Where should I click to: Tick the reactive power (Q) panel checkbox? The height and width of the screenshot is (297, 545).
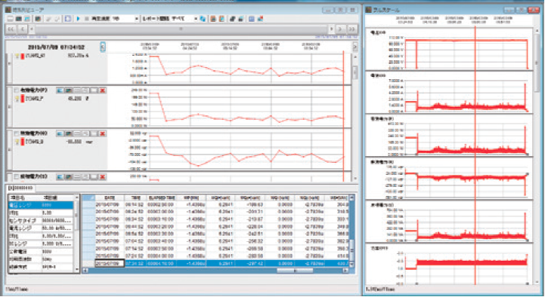17,133
